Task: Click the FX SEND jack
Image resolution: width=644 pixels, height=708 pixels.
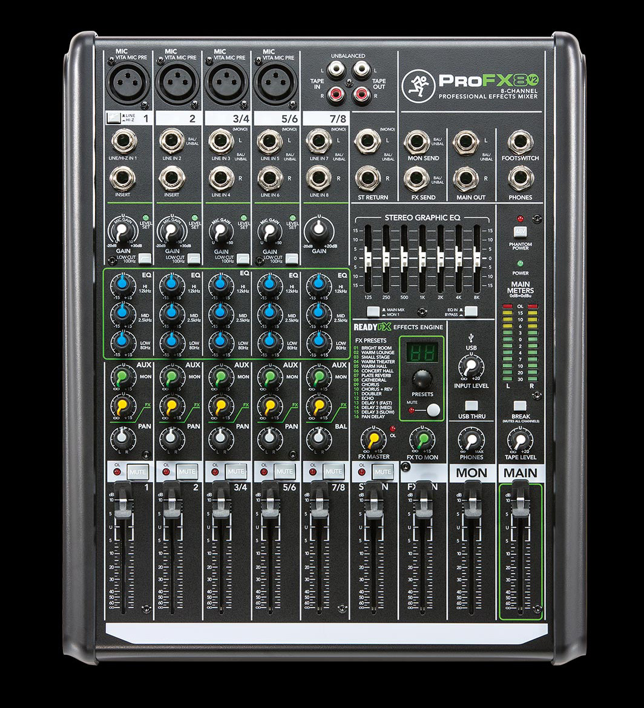Action: [x=416, y=179]
